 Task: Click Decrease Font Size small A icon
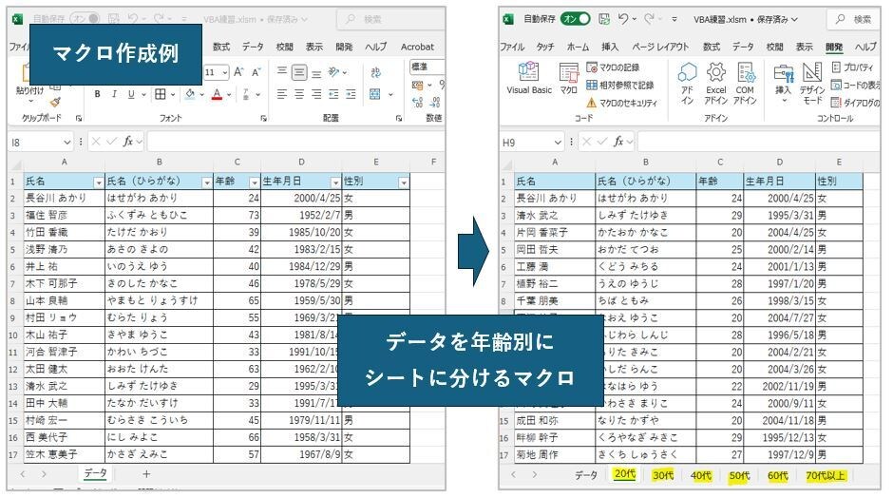(x=256, y=72)
